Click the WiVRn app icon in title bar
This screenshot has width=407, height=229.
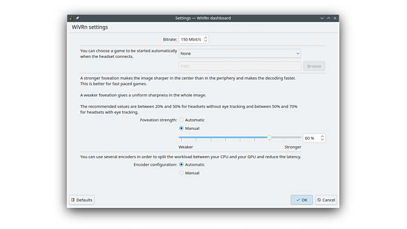71,18
